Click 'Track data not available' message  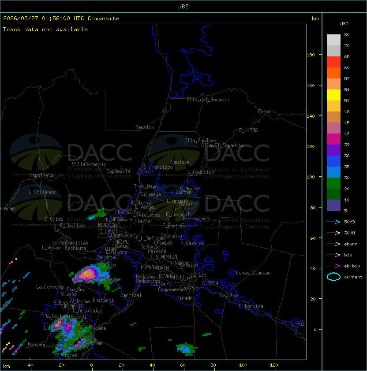click(x=45, y=30)
